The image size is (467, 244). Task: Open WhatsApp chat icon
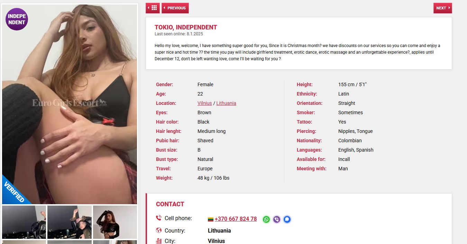(x=266, y=219)
